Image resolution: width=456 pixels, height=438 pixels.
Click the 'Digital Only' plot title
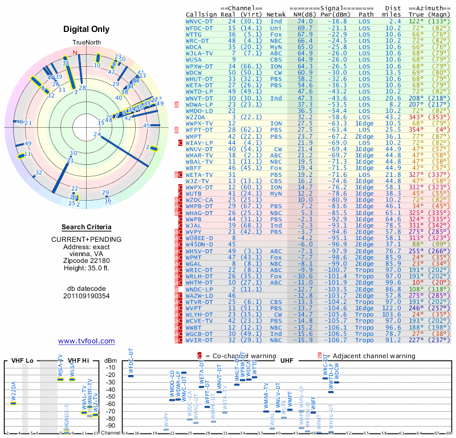pyautogui.click(x=87, y=29)
